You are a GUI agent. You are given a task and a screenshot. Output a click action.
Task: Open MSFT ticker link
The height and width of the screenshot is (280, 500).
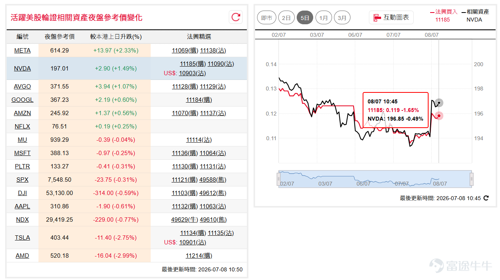(x=22, y=153)
